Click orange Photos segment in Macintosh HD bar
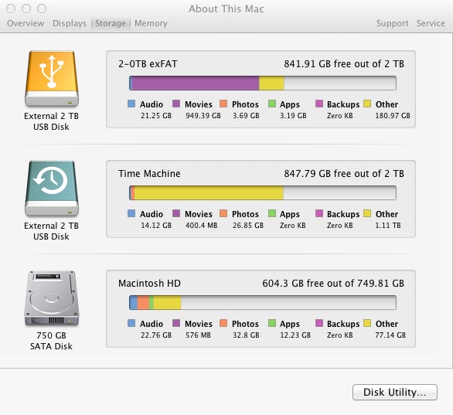Viewport: 453px width, 415px height. 143,303
